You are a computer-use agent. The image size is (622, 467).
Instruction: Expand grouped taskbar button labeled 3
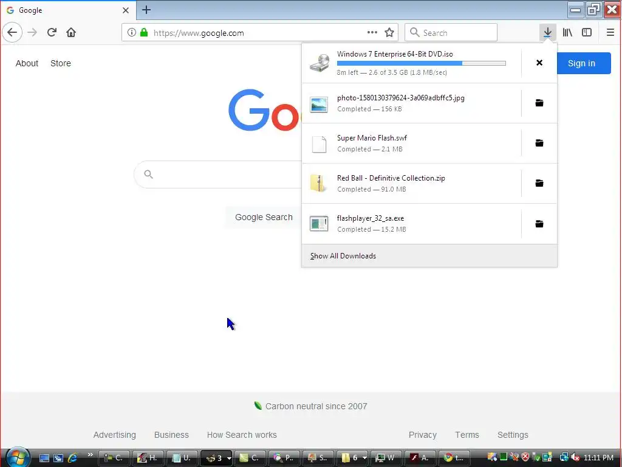pyautogui.click(x=216, y=458)
